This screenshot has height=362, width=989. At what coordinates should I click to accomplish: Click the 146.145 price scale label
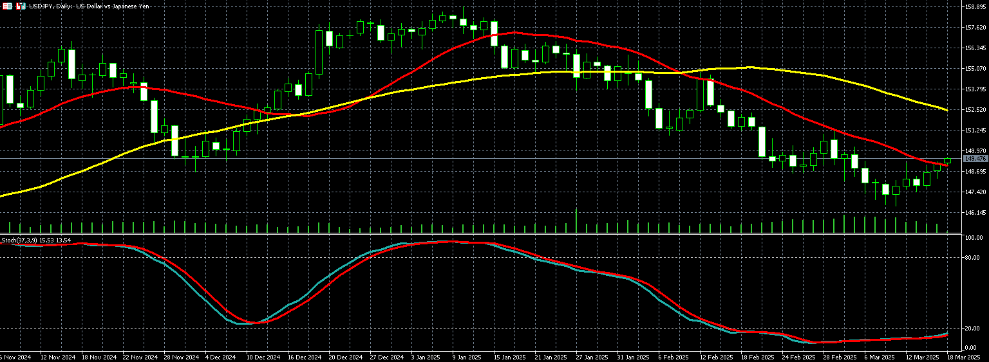tap(976, 213)
